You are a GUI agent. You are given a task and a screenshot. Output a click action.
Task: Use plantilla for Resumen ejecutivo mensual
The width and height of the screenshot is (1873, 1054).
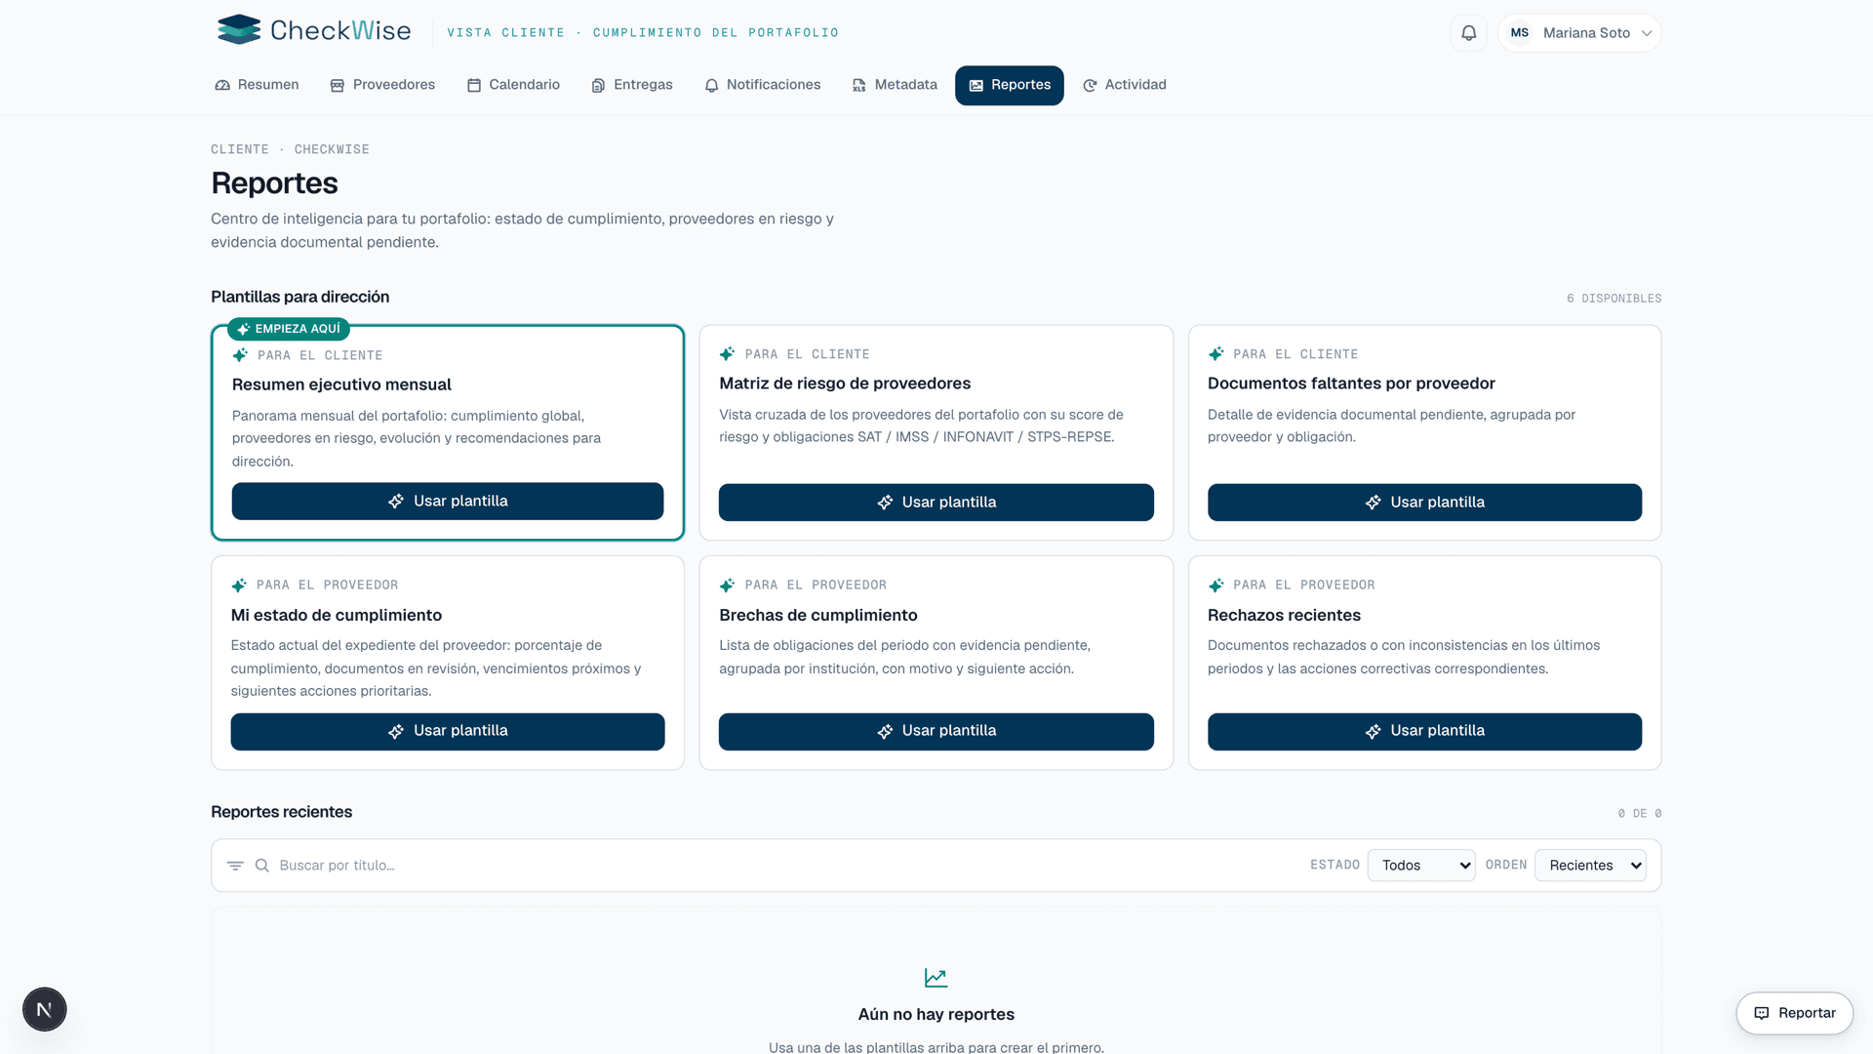[448, 502]
